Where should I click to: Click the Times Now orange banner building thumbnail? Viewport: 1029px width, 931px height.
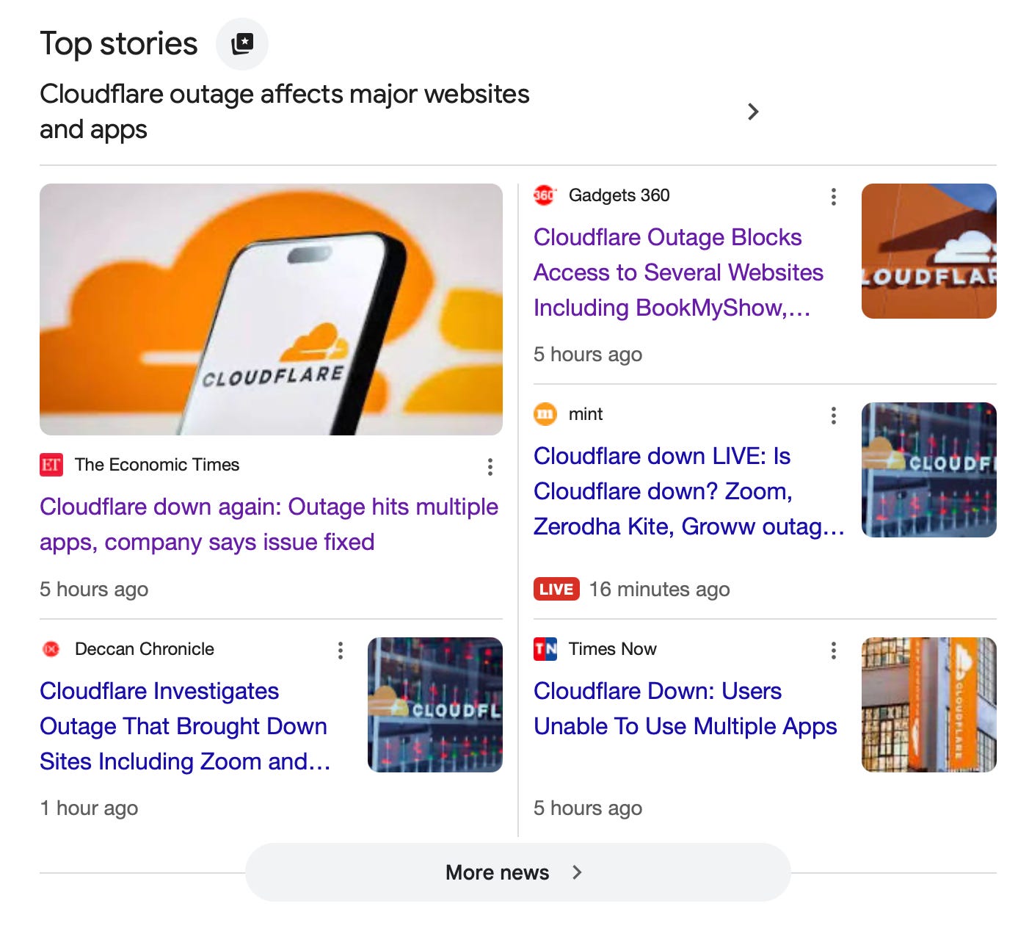(x=929, y=705)
